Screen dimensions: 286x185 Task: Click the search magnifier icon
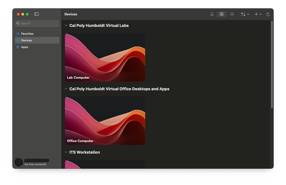pos(18,23)
